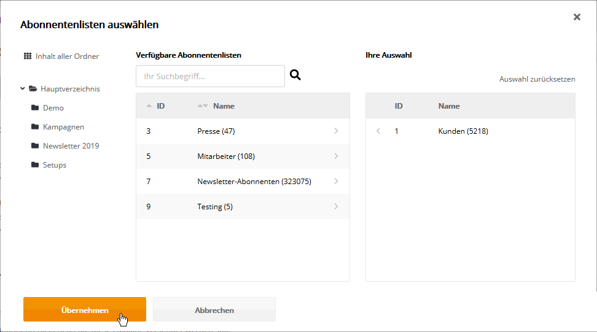This screenshot has width=597, height=332.
Task: Add Presse (47) via its right arrow
Action: pos(336,131)
